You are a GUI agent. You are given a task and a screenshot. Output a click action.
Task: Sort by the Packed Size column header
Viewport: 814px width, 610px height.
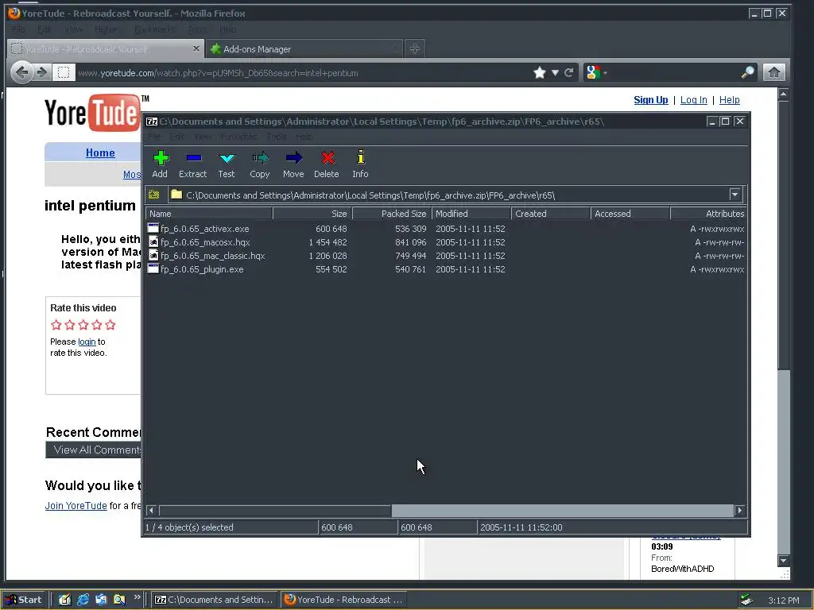(x=392, y=213)
